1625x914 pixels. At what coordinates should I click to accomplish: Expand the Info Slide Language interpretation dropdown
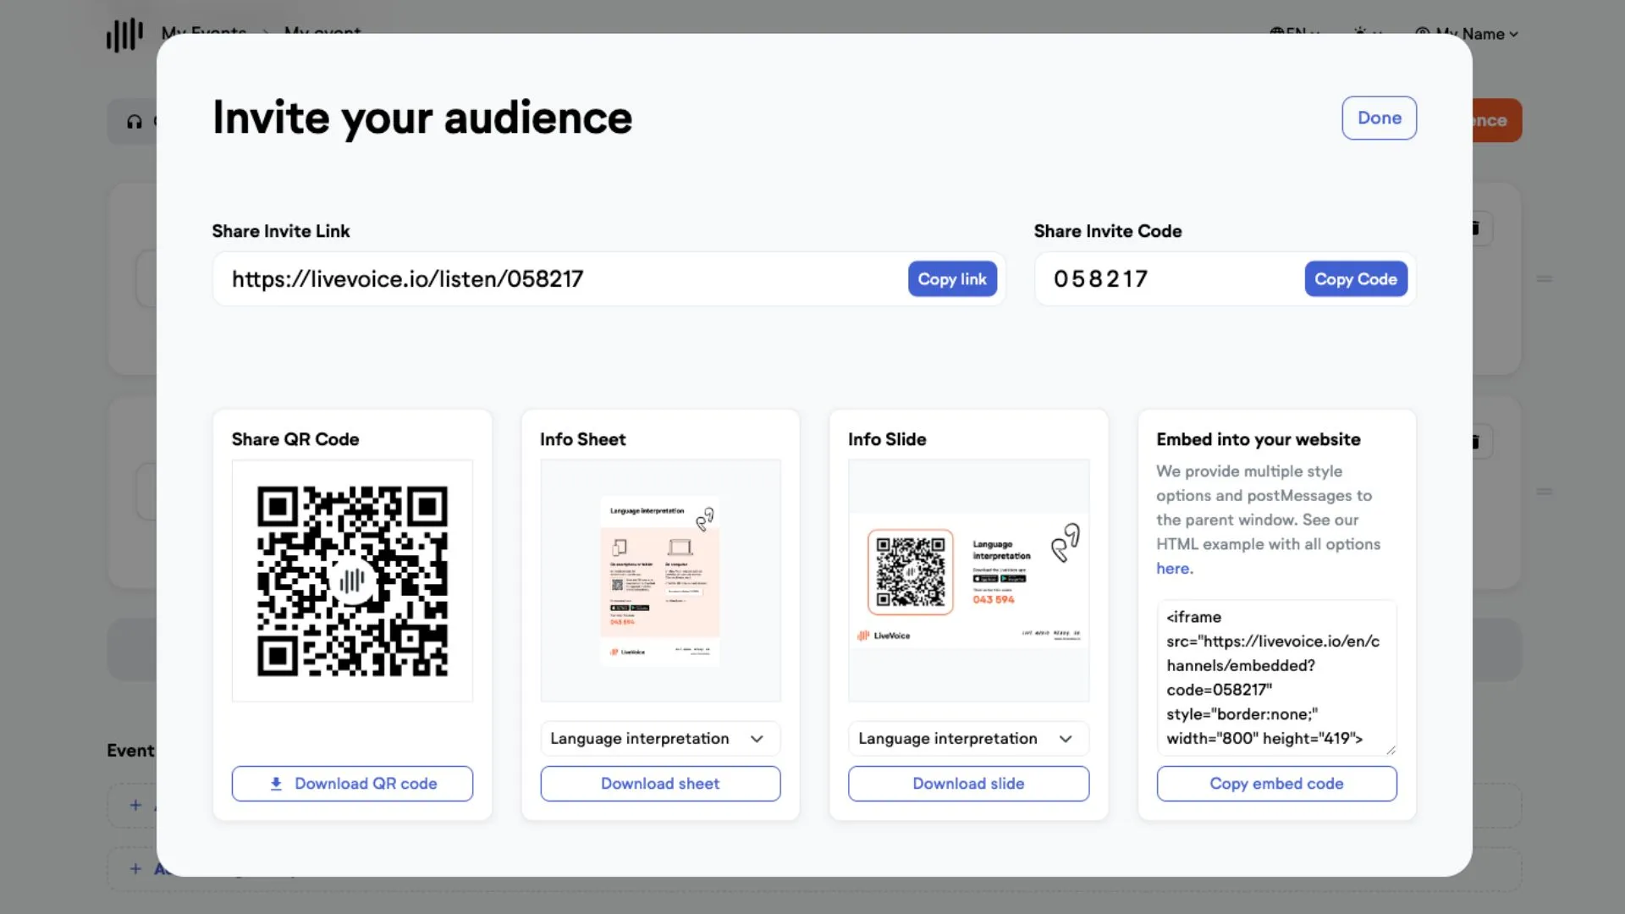click(968, 739)
